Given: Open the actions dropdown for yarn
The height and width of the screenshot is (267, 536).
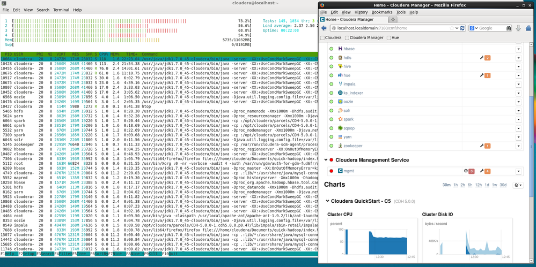Looking at the screenshot, I should tap(518, 137).
